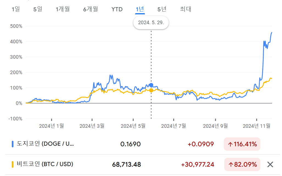The image size is (282, 176).
Task: Switch to the 6개월 range tab
Action: (x=90, y=9)
